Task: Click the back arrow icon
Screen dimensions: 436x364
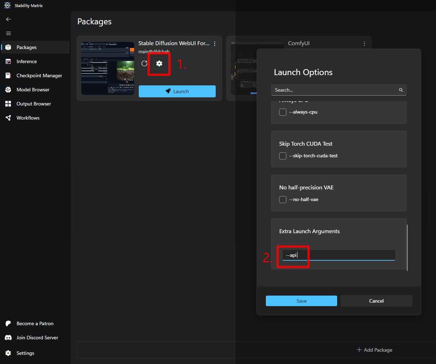Action: tap(8, 19)
